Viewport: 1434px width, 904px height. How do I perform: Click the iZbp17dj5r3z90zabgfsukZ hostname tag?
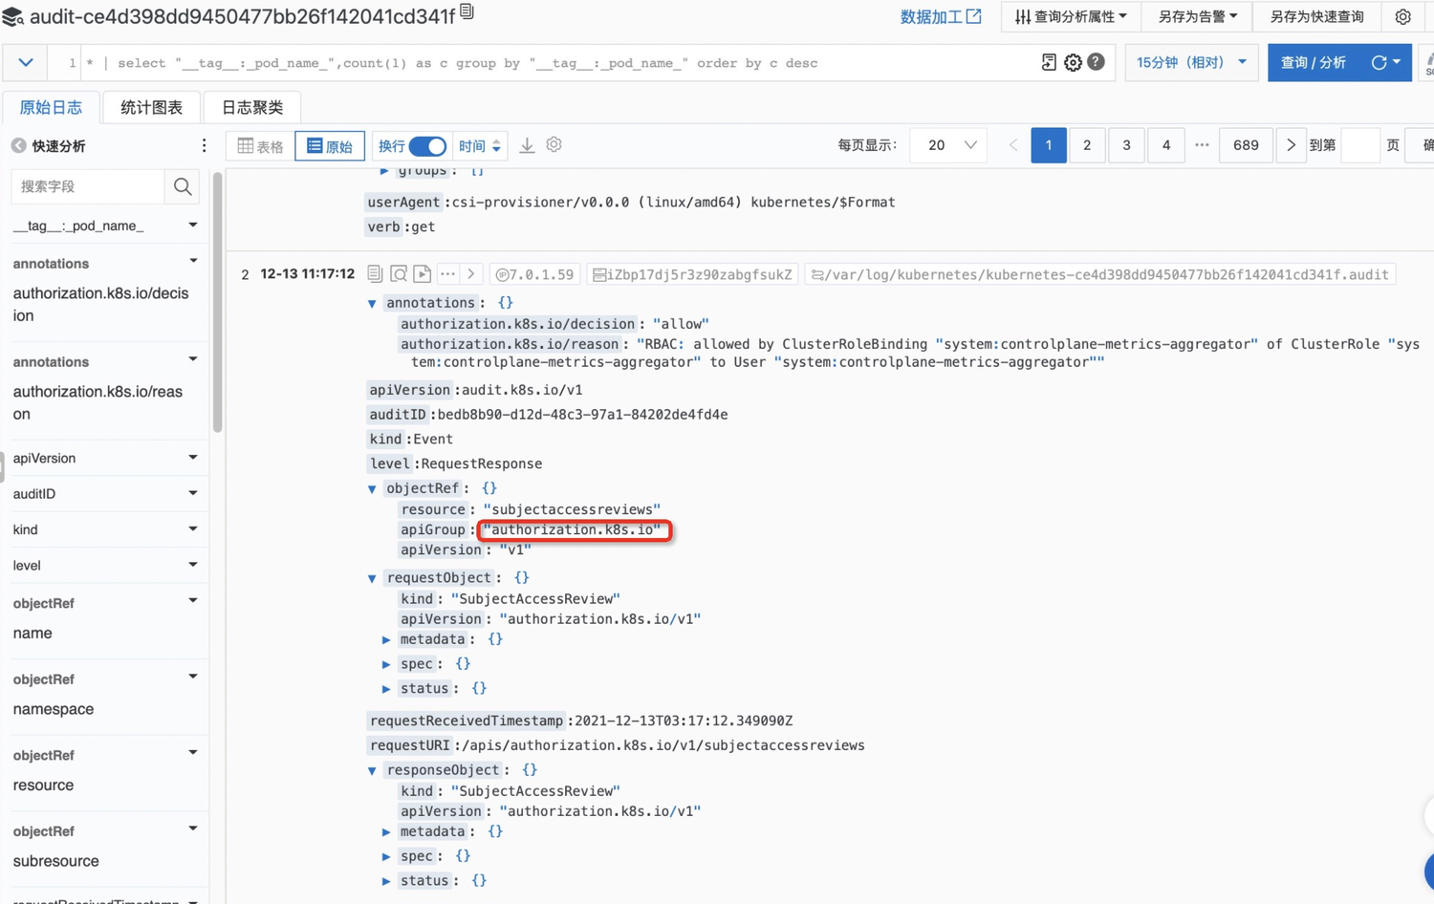(692, 274)
